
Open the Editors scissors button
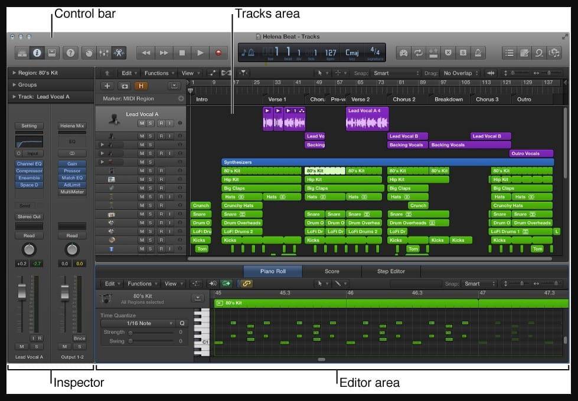coord(119,53)
